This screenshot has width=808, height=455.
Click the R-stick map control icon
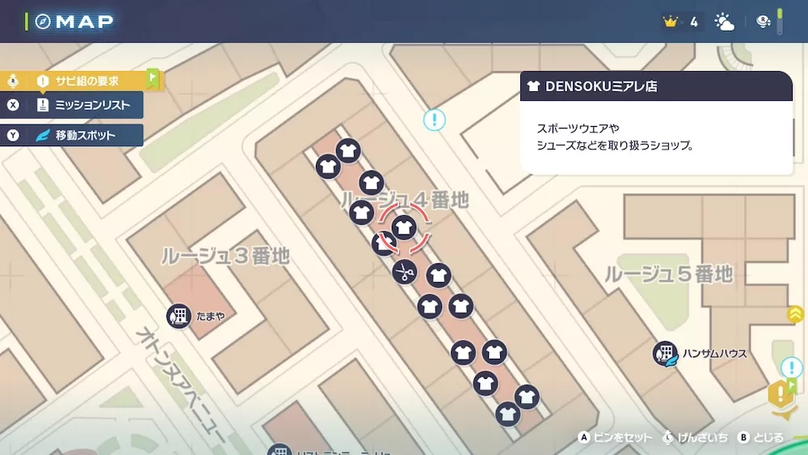(764, 22)
